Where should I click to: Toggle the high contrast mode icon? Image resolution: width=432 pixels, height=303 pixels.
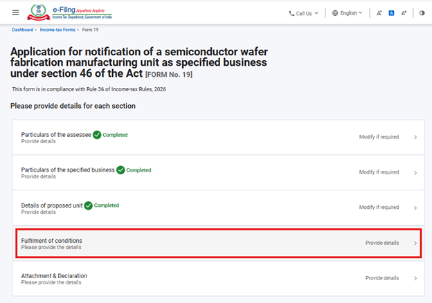(x=422, y=13)
